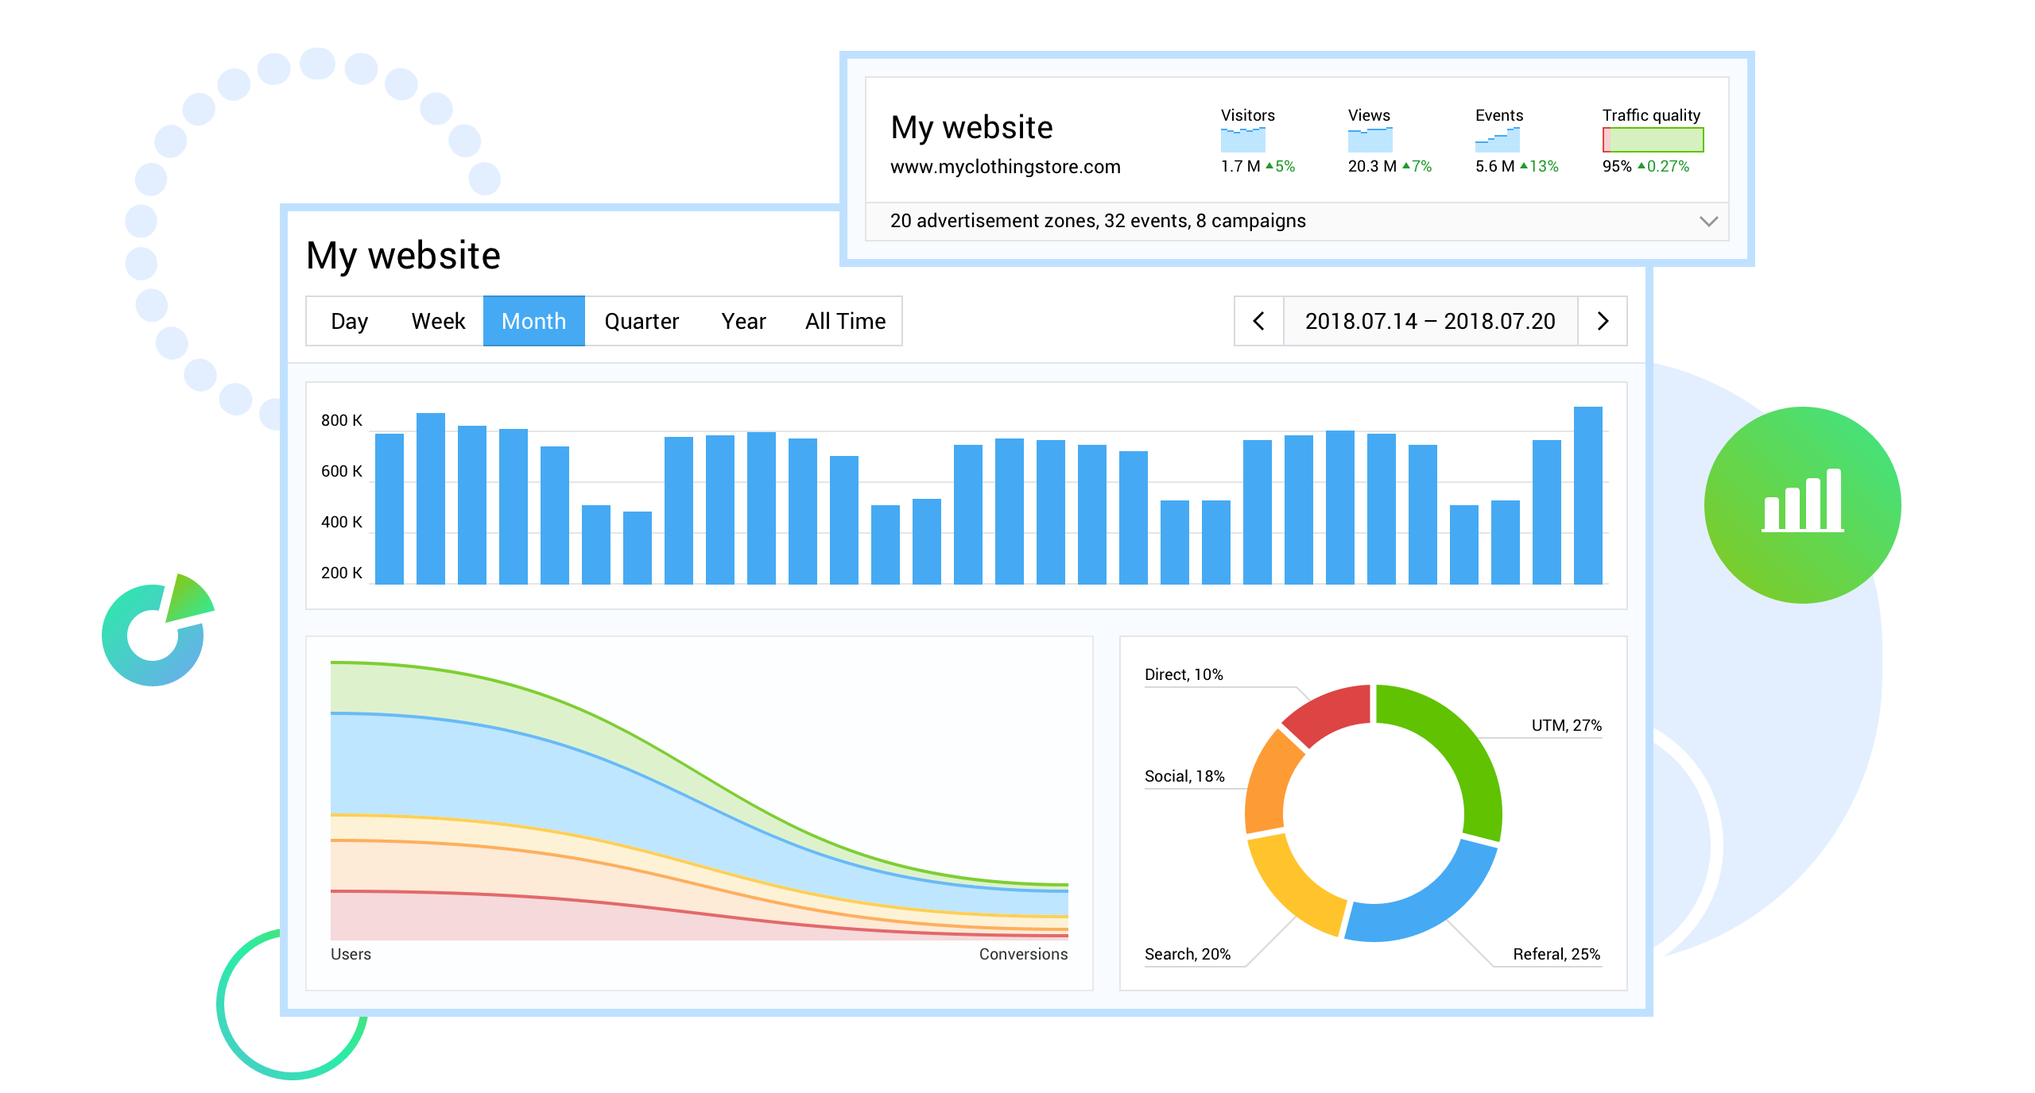Switch to the Week tab
The image size is (2035, 1093).
[438, 321]
